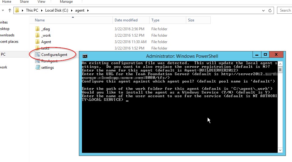Image resolution: width=292 pixels, height=162 pixels.
Task: Select the settings file icon
Action: click(x=37, y=68)
